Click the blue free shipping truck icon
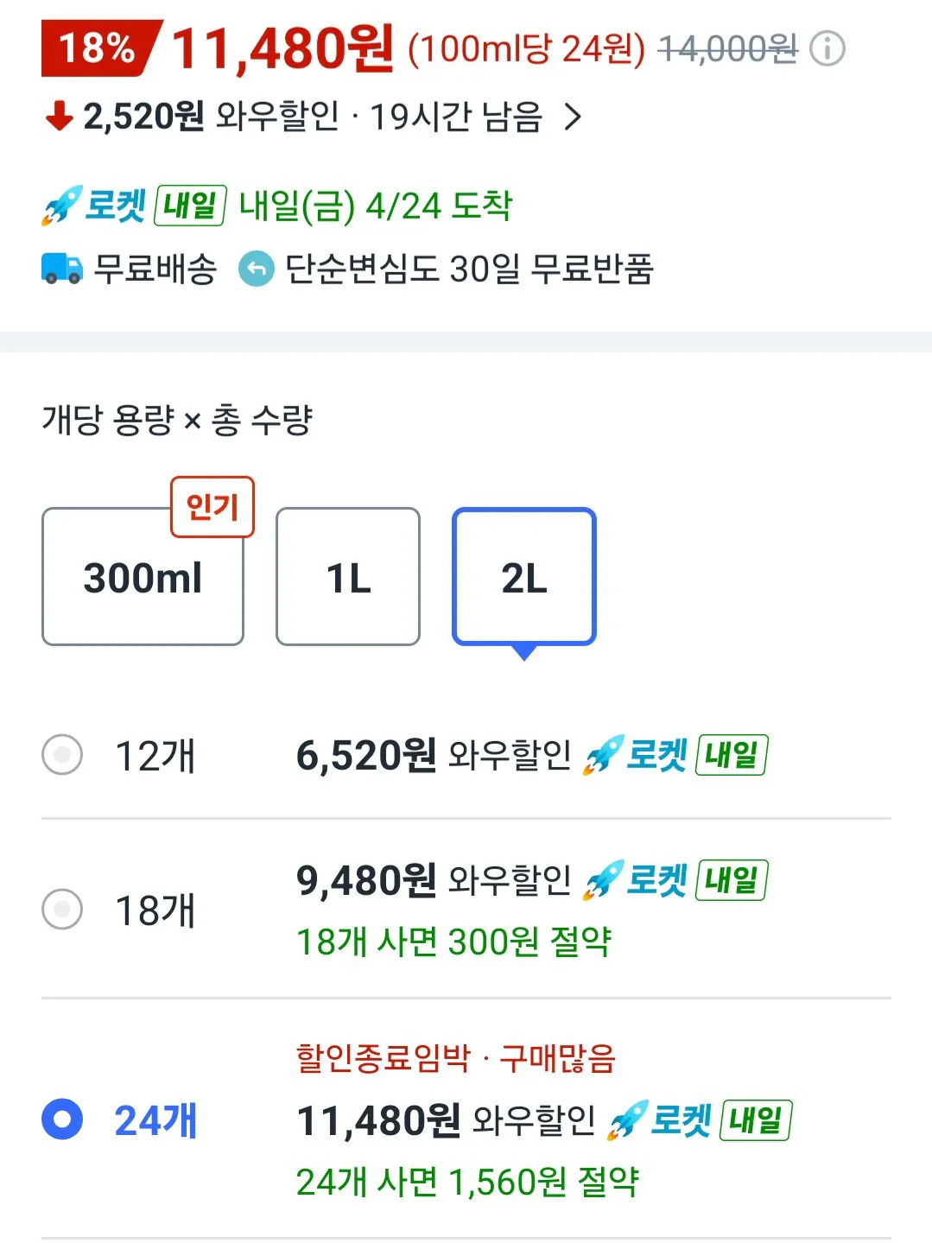This screenshot has width=932, height=1243. 62,269
